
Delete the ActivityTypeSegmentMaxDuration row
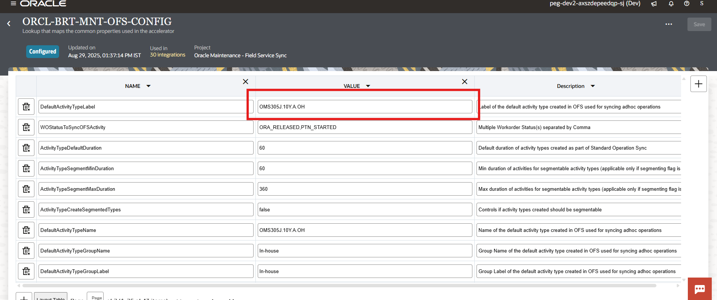click(x=26, y=189)
